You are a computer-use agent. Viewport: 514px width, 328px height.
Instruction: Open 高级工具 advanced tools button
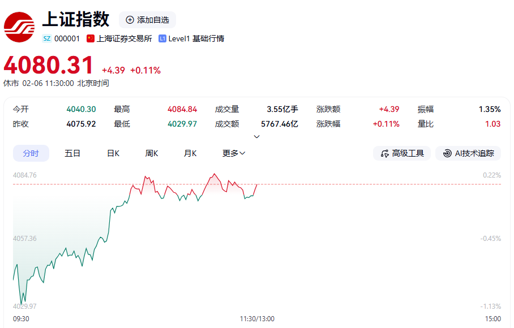click(402, 153)
